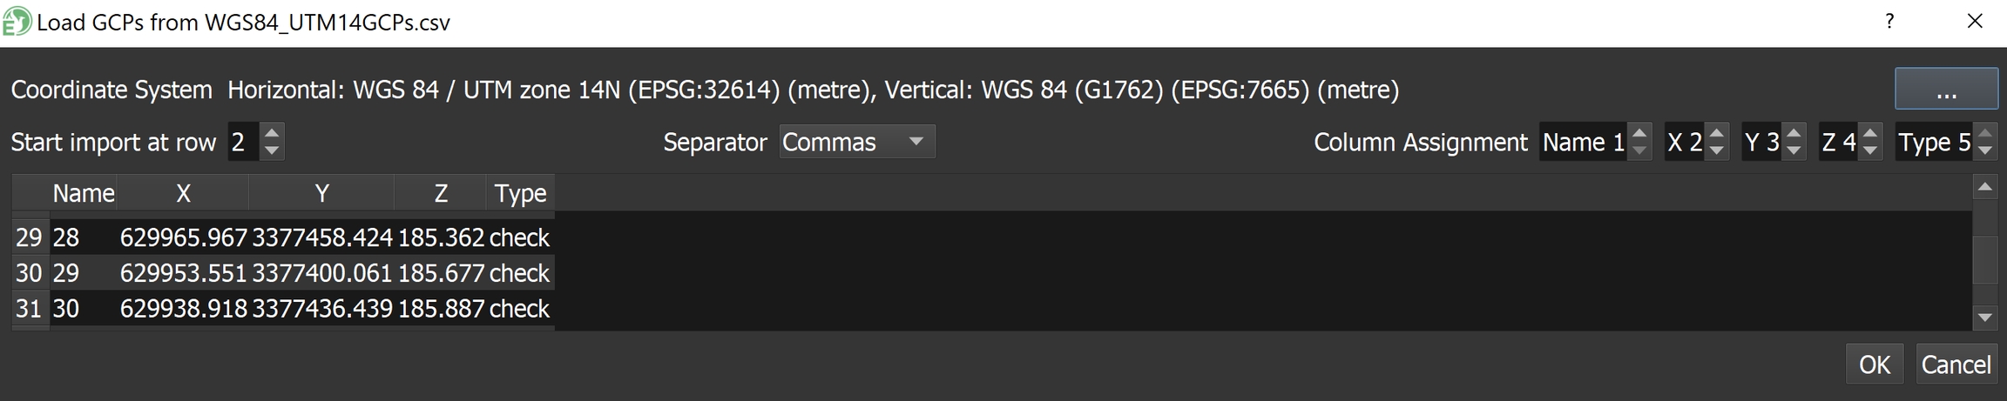Click the Type column header
Screen dimensions: 2007x401
pyautogui.click(x=520, y=193)
